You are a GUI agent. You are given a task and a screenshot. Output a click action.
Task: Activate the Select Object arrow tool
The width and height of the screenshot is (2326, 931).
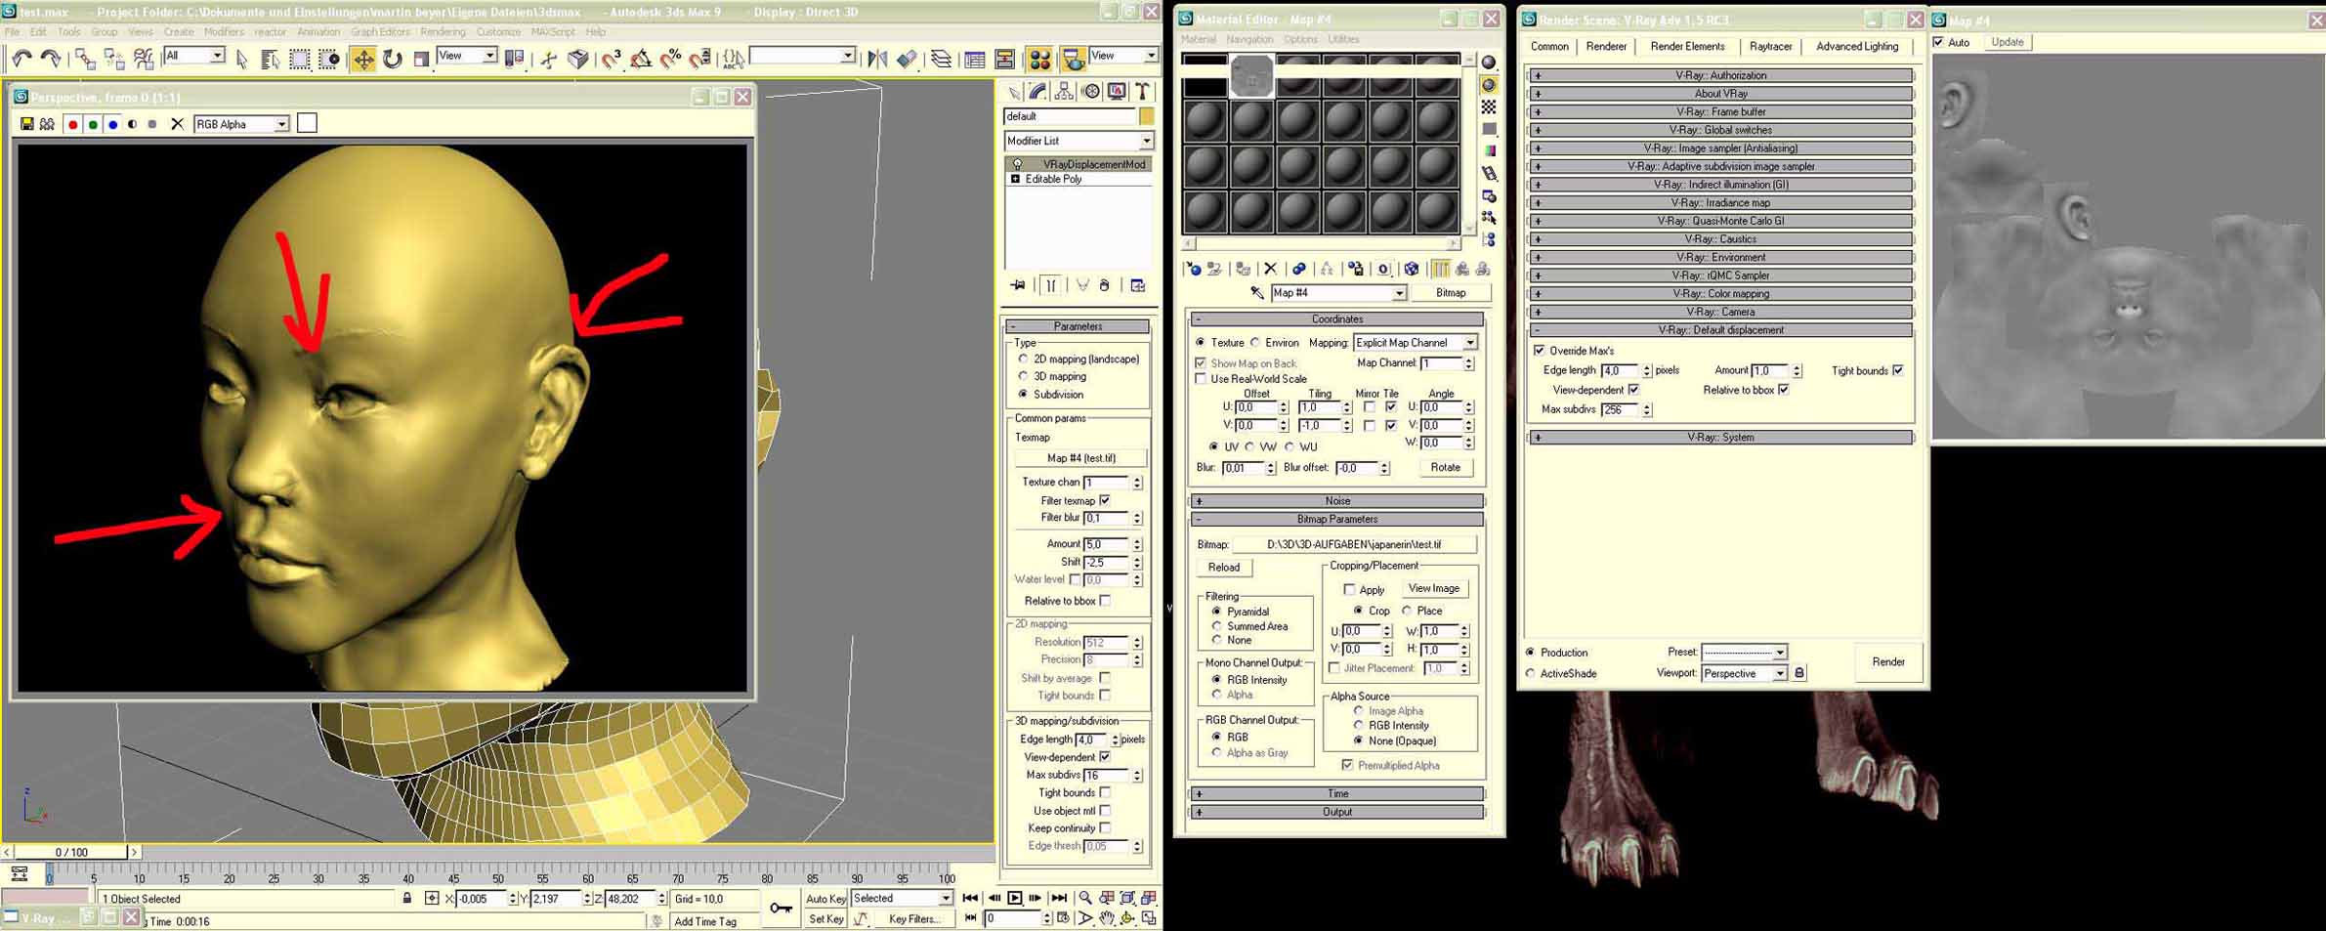pos(242,60)
